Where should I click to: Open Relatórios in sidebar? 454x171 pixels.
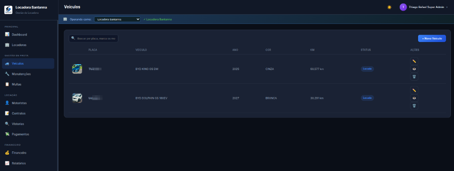coord(28,163)
